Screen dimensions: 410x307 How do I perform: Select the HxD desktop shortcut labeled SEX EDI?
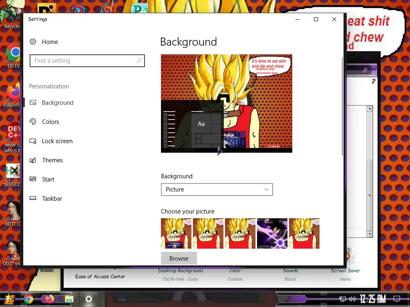click(12, 175)
